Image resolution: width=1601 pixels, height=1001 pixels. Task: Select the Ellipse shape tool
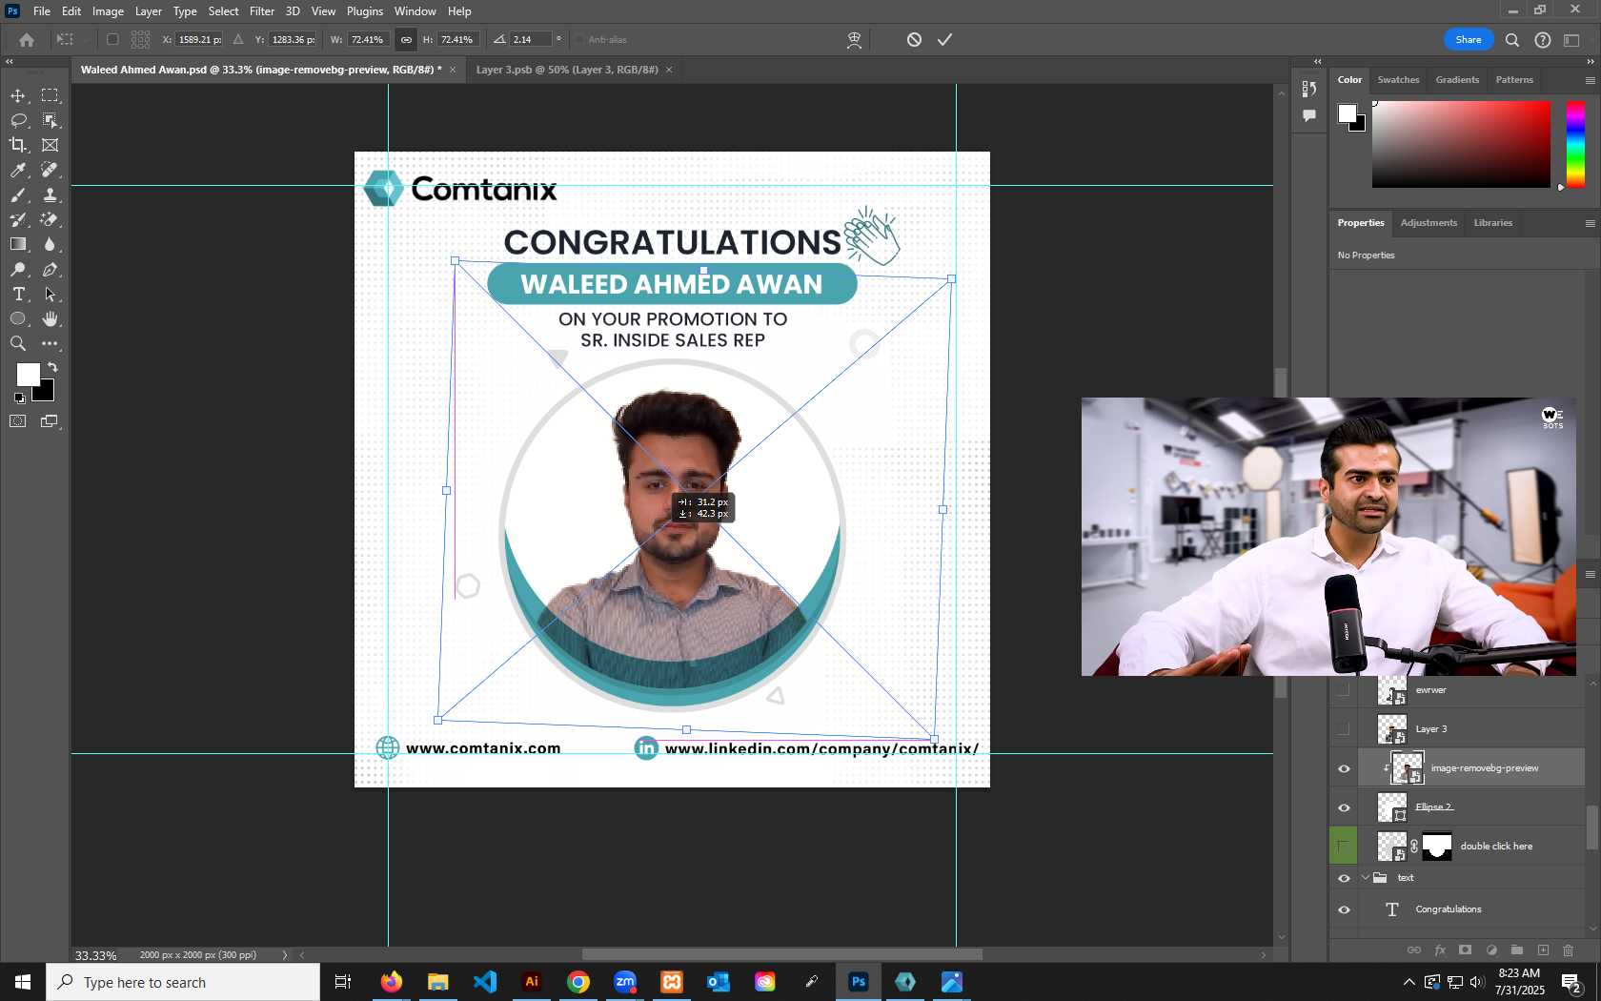pyautogui.click(x=18, y=319)
